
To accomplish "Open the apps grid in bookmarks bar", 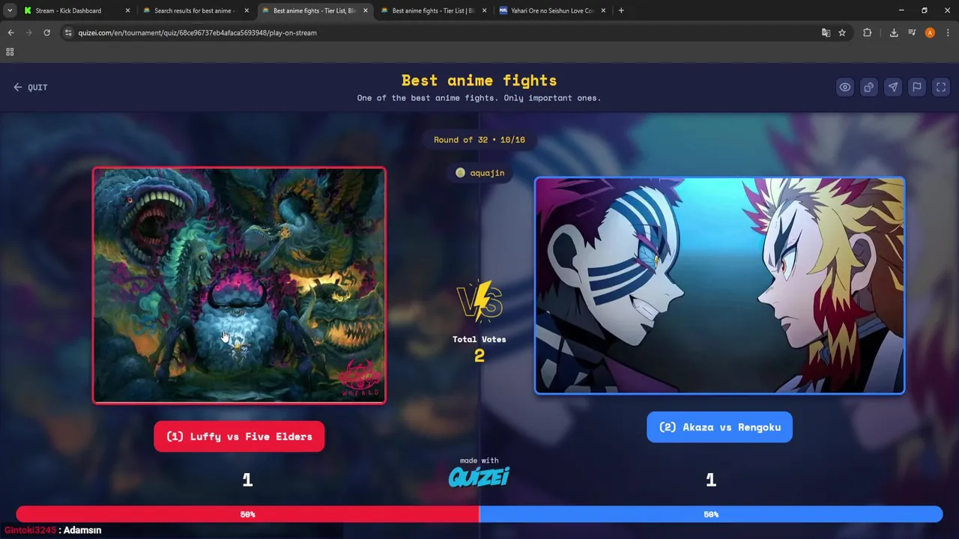I will coord(10,52).
